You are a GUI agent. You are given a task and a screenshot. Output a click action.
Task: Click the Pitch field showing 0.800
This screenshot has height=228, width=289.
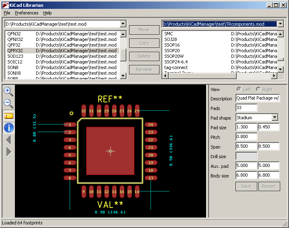pyautogui.click(x=246, y=136)
